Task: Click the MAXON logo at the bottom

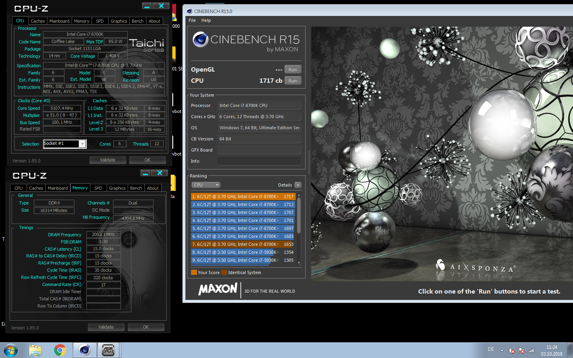Action: click(x=218, y=289)
